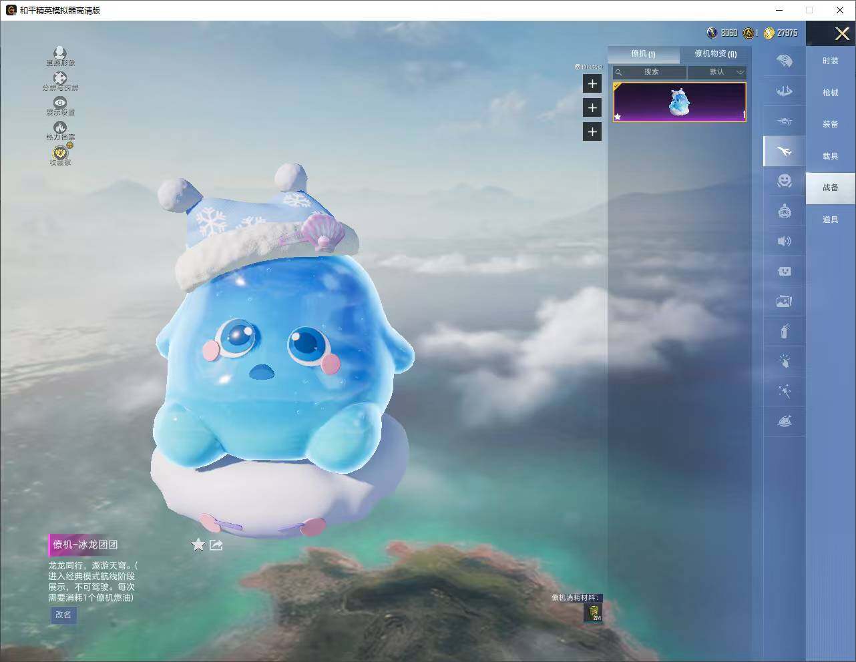Select the speaker voice category icon
Viewport: 856px width, 662px height.
coord(785,241)
